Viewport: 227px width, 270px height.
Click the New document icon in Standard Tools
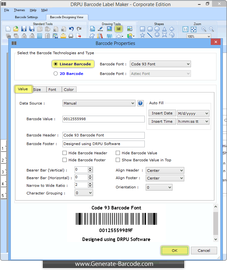[8, 29]
